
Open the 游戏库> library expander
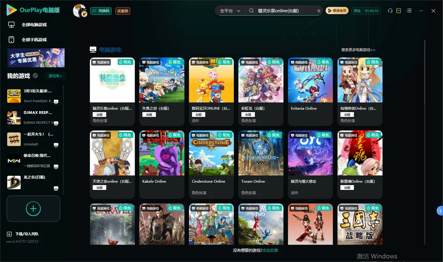(55, 76)
